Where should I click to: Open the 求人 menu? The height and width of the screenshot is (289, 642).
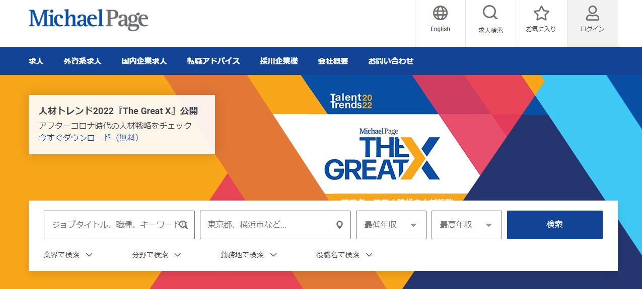point(36,61)
